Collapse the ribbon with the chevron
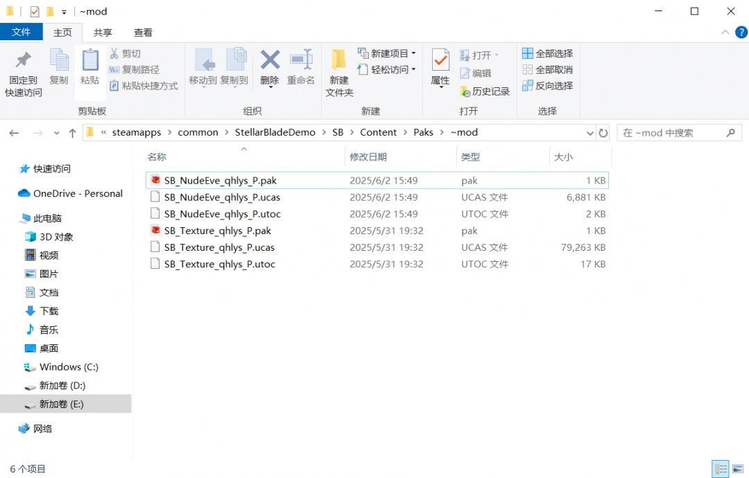 pos(725,32)
